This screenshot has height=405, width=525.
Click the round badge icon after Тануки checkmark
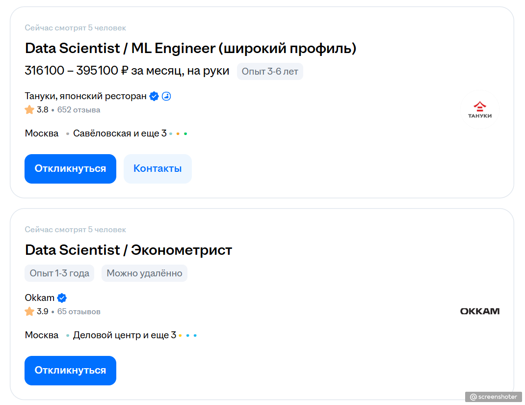(x=166, y=96)
